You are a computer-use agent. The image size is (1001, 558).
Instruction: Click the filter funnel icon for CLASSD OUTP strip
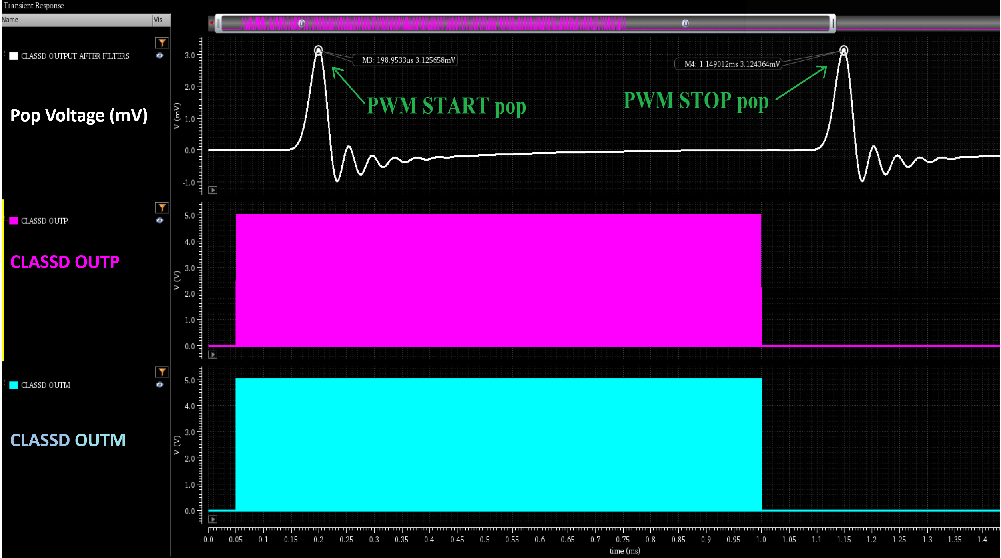(x=162, y=207)
